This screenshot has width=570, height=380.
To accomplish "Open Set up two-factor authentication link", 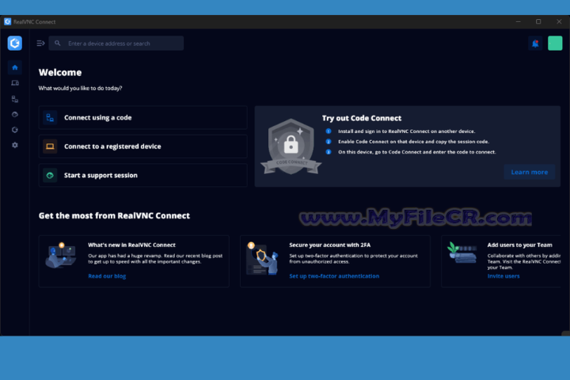I will (x=334, y=276).
